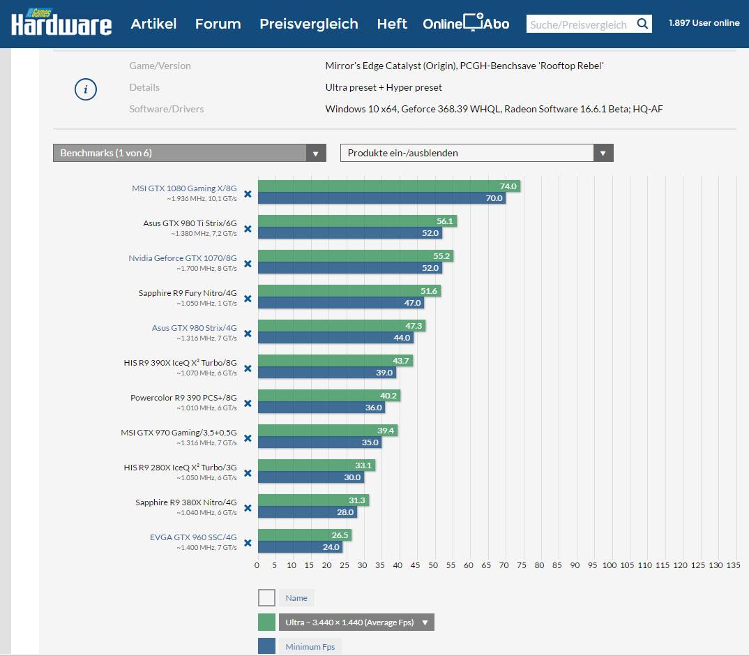The width and height of the screenshot is (749, 656).
Task: Click the Software/Drivers label
Action: coord(166,109)
